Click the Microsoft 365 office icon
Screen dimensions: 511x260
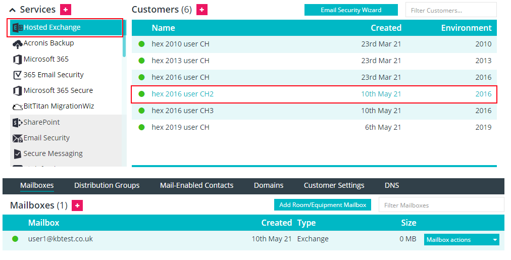point(17,59)
